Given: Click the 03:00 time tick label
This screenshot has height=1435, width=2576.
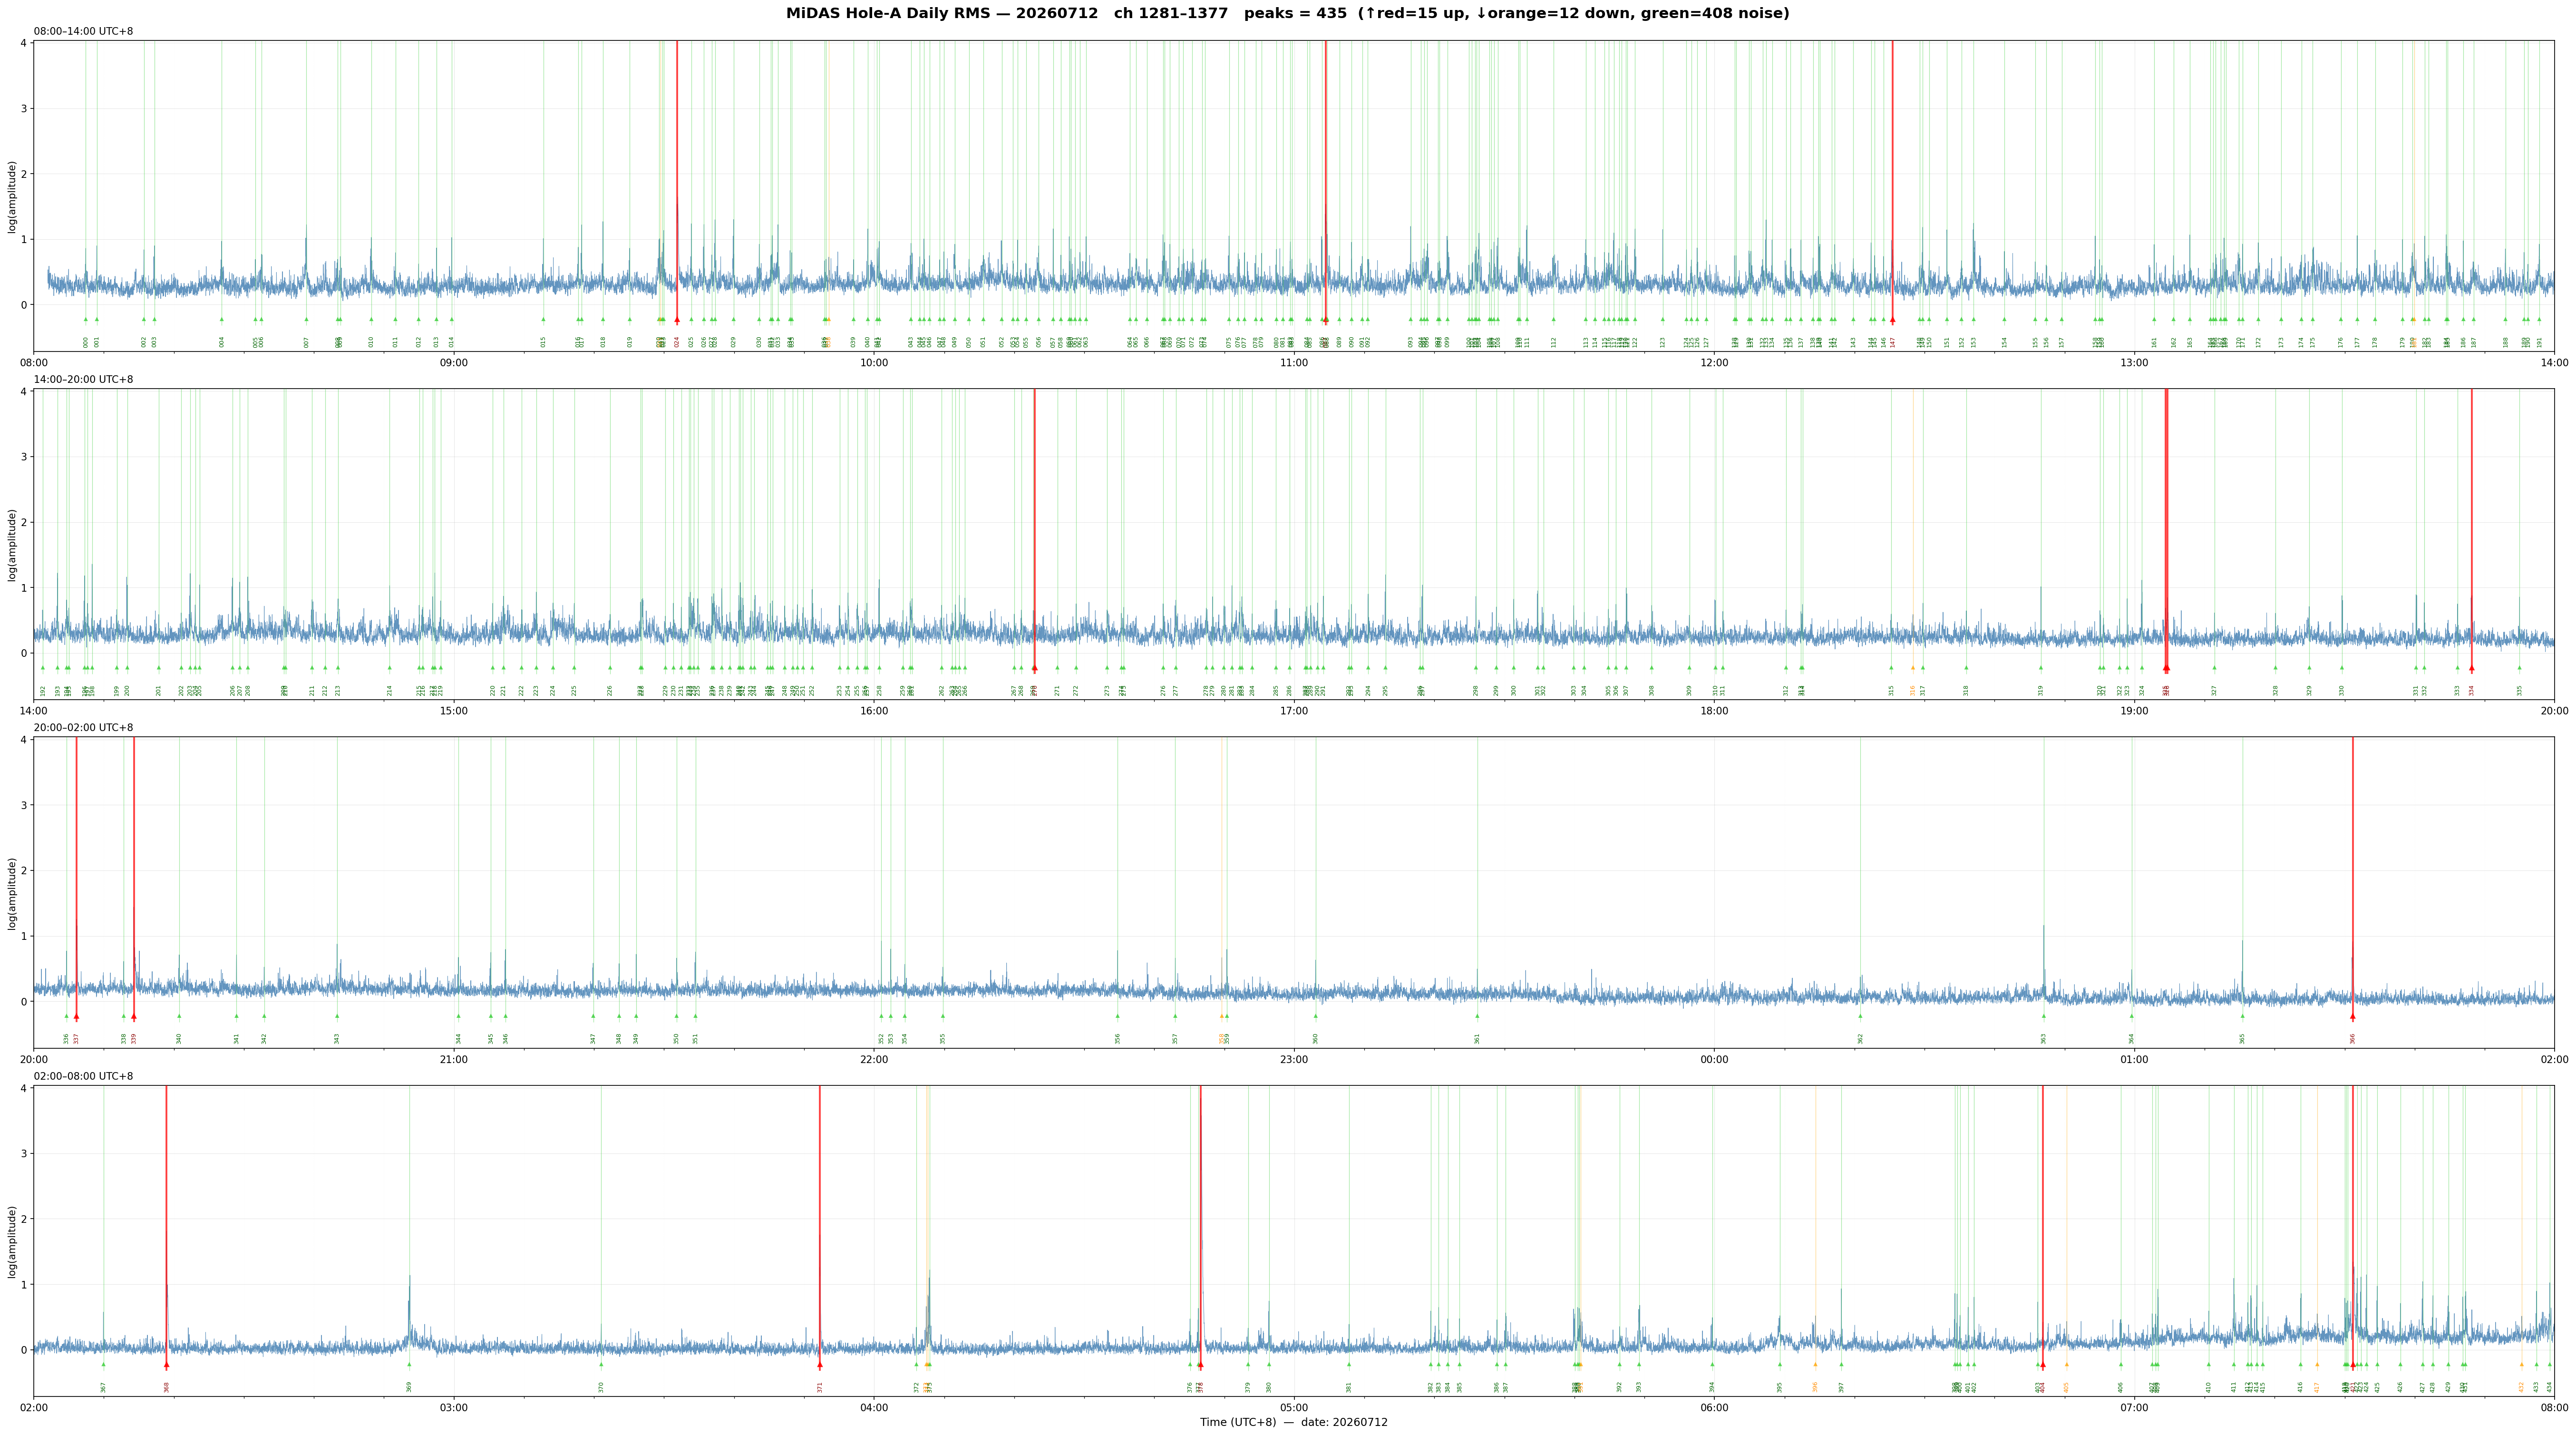Looking at the screenshot, I should (454, 1408).
